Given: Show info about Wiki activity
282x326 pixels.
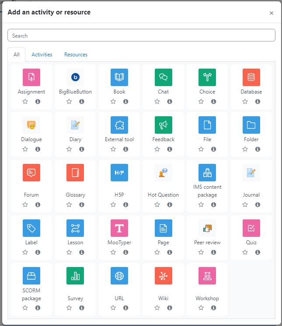Looking at the screenshot, I should click(170, 308).
